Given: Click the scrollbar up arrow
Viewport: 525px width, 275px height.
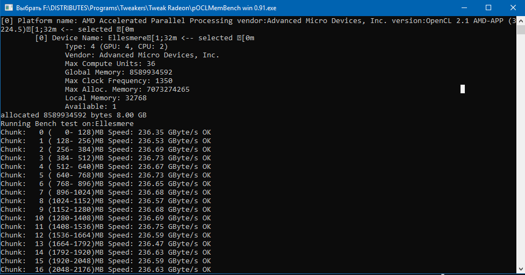Looking at the screenshot, I should point(520,20).
